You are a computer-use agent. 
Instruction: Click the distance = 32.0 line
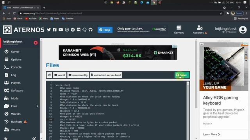tap(70, 111)
